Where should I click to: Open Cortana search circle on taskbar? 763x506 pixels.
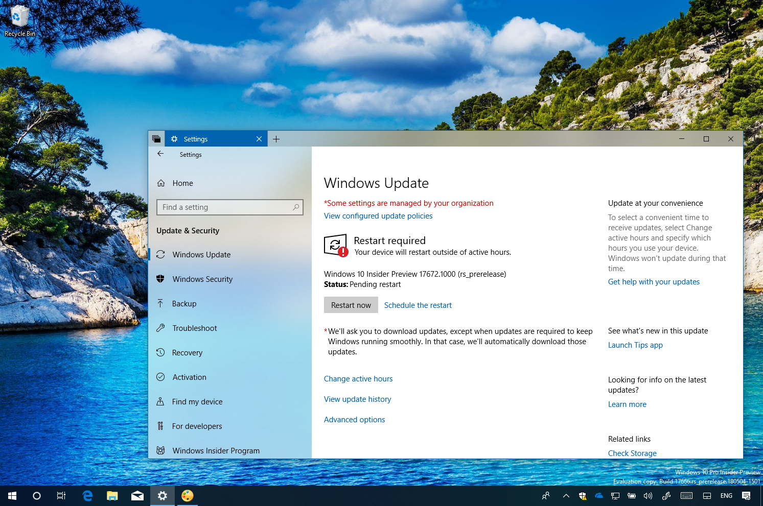click(x=37, y=496)
